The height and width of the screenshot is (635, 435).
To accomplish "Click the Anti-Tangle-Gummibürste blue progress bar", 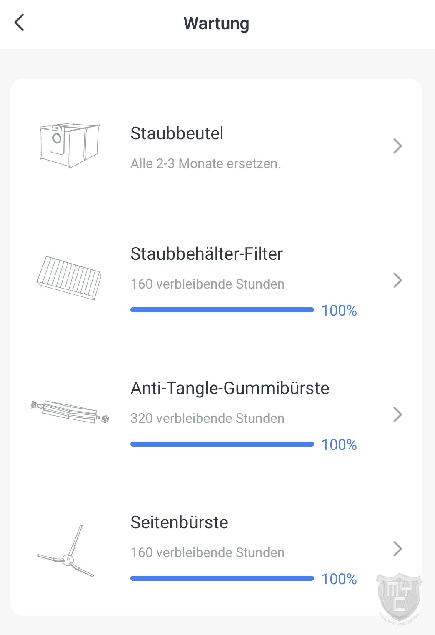I will (x=222, y=444).
